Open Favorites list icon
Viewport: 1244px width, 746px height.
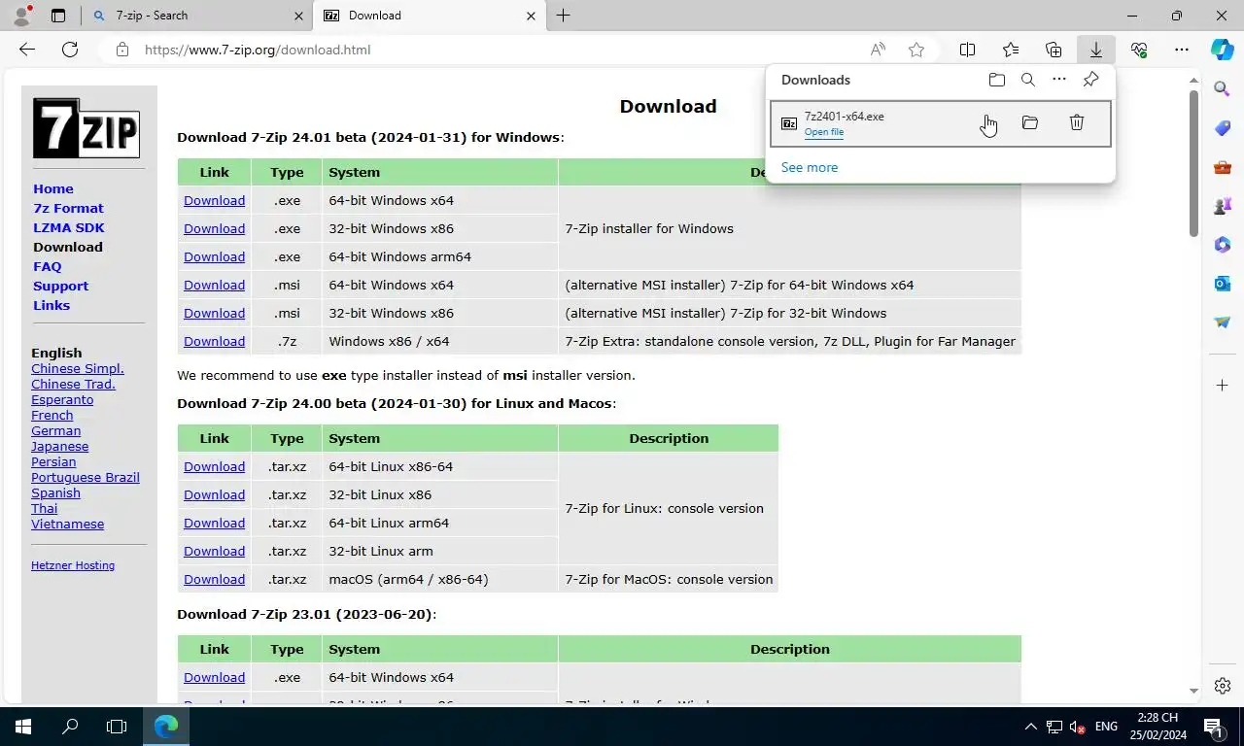click(x=1011, y=50)
